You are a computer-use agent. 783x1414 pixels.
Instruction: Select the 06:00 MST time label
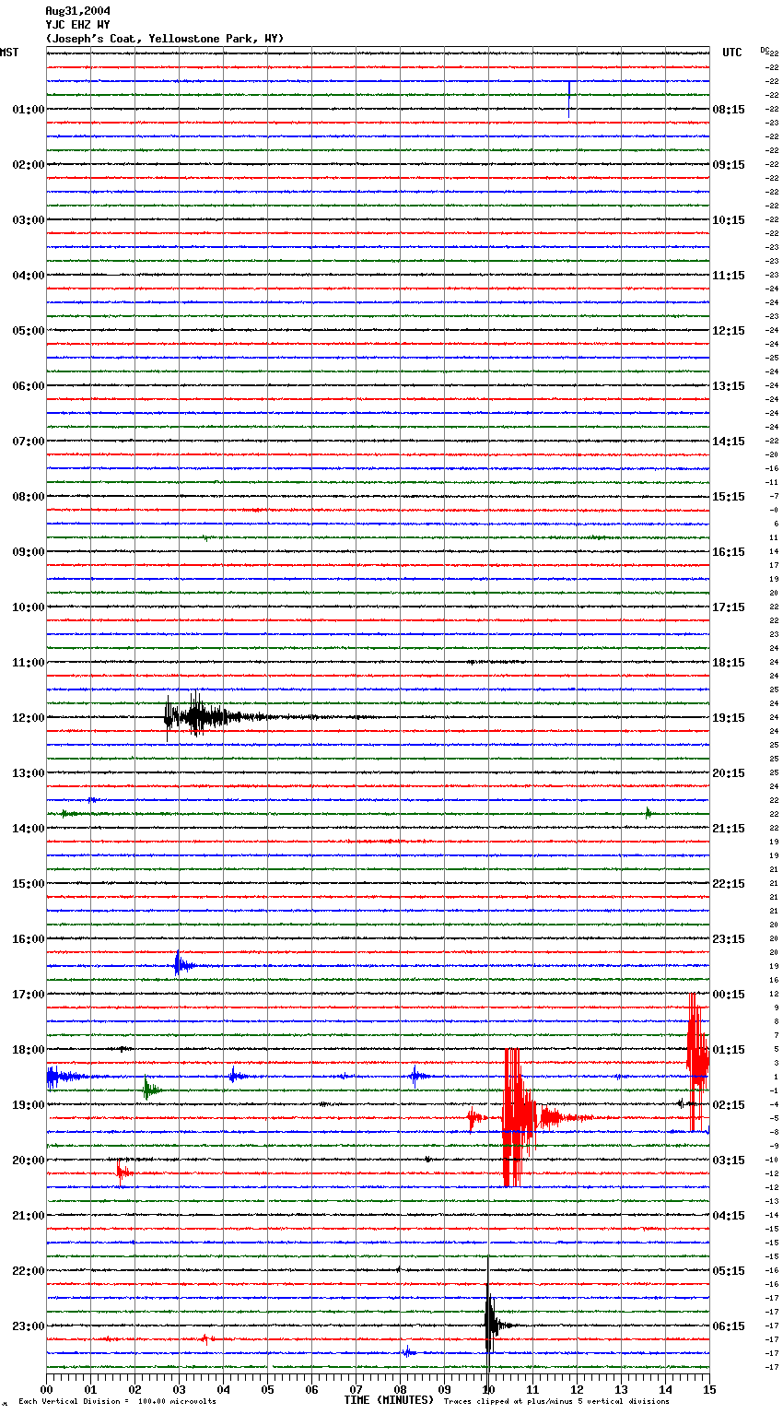coord(29,385)
